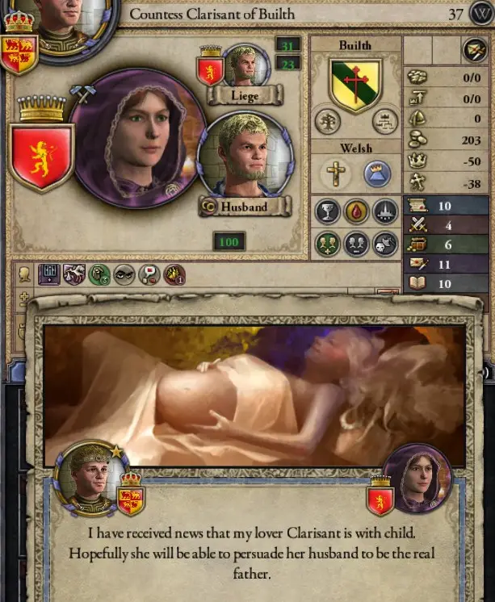This screenshot has width=495, height=602.
Task: Click the grey rivals two-heads icon
Action: 356,244
